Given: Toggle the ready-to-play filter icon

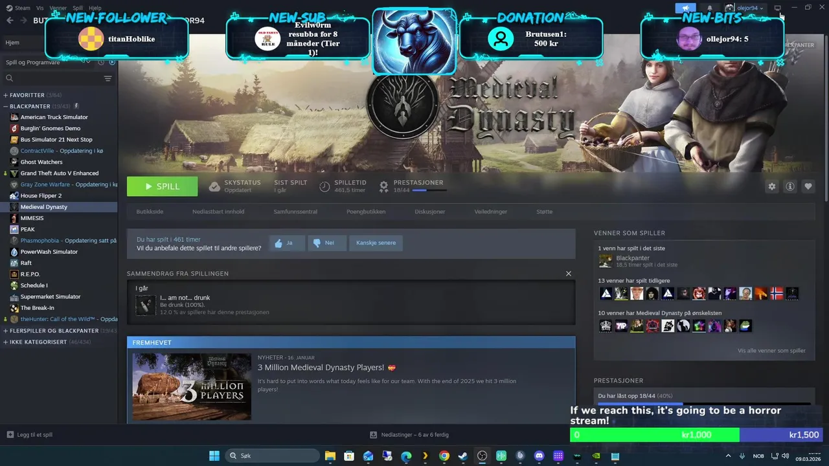Looking at the screenshot, I should coord(112,62).
